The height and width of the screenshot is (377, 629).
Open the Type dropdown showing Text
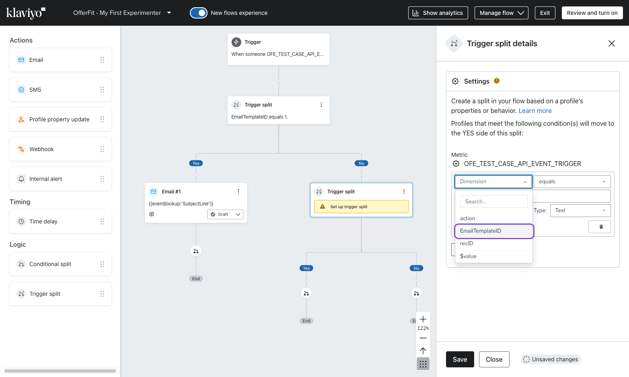click(x=580, y=210)
